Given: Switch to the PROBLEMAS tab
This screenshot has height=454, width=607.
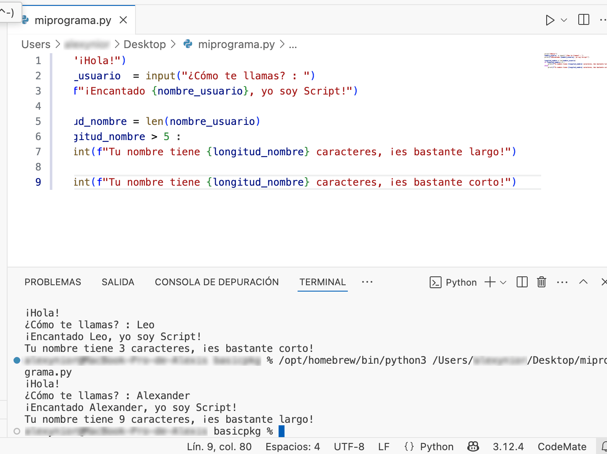Looking at the screenshot, I should pyautogui.click(x=53, y=282).
